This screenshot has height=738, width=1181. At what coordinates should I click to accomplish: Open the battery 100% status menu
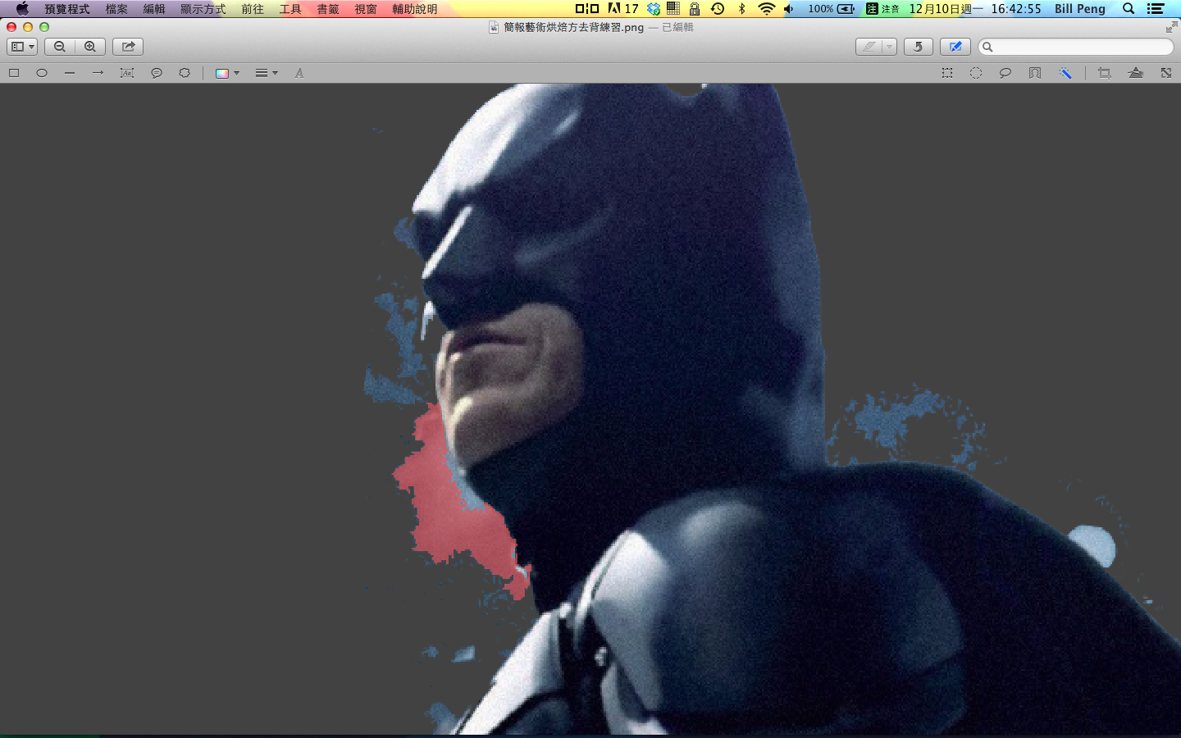coord(832,9)
